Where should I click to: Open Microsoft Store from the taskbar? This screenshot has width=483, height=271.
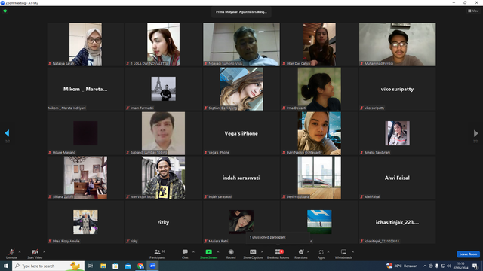point(115,266)
